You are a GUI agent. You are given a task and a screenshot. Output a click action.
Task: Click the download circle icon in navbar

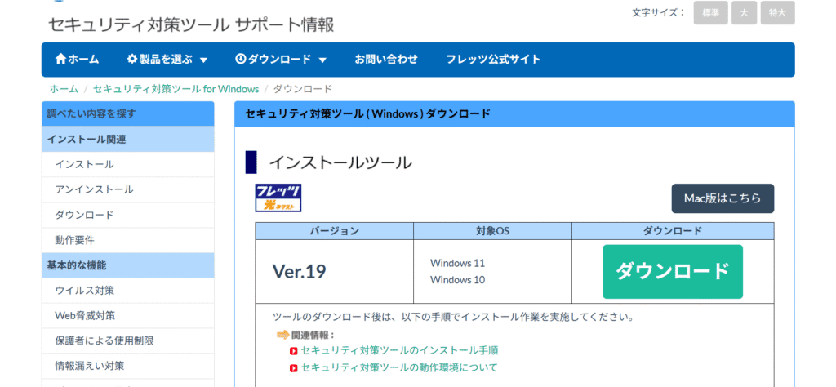tap(241, 59)
